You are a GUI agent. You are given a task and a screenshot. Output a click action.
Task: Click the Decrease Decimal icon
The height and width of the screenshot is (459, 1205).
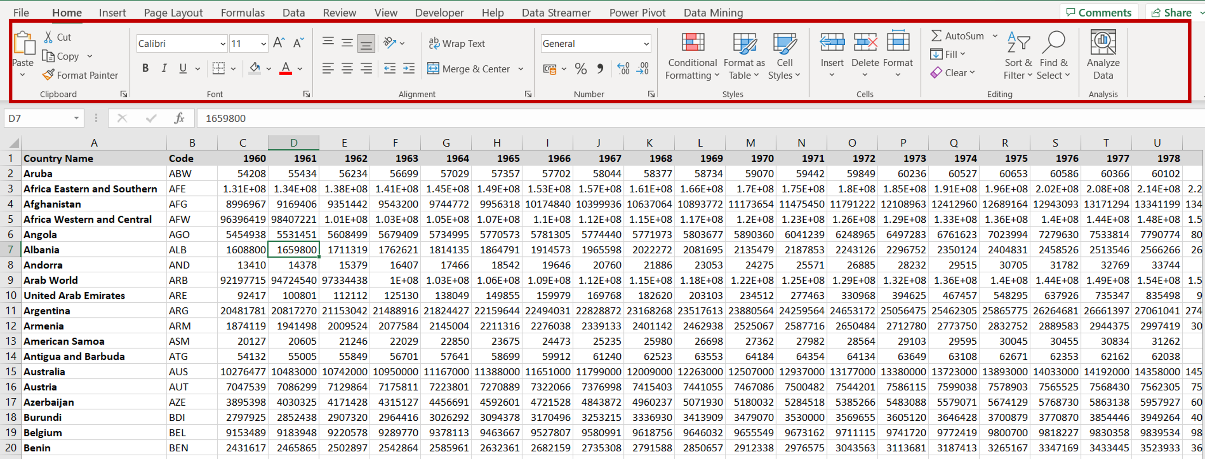pyautogui.click(x=643, y=69)
